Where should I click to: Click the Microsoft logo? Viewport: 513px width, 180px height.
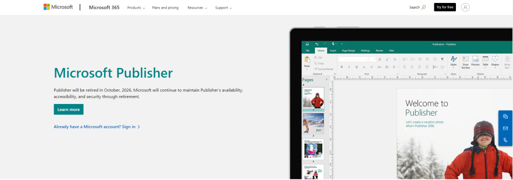(58, 7)
